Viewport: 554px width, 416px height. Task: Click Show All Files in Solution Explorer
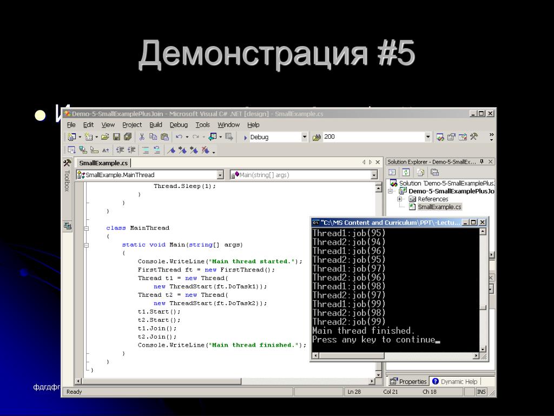click(x=420, y=172)
